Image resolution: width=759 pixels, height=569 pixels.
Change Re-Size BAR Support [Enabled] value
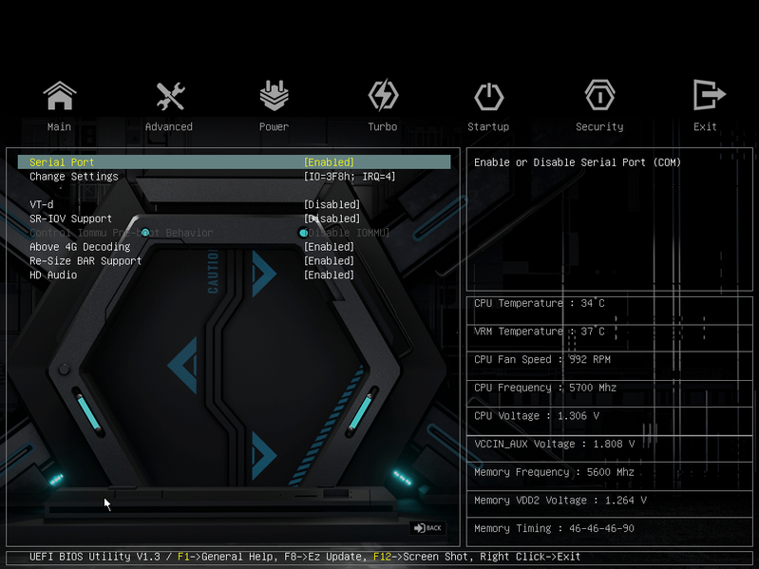[x=329, y=261]
